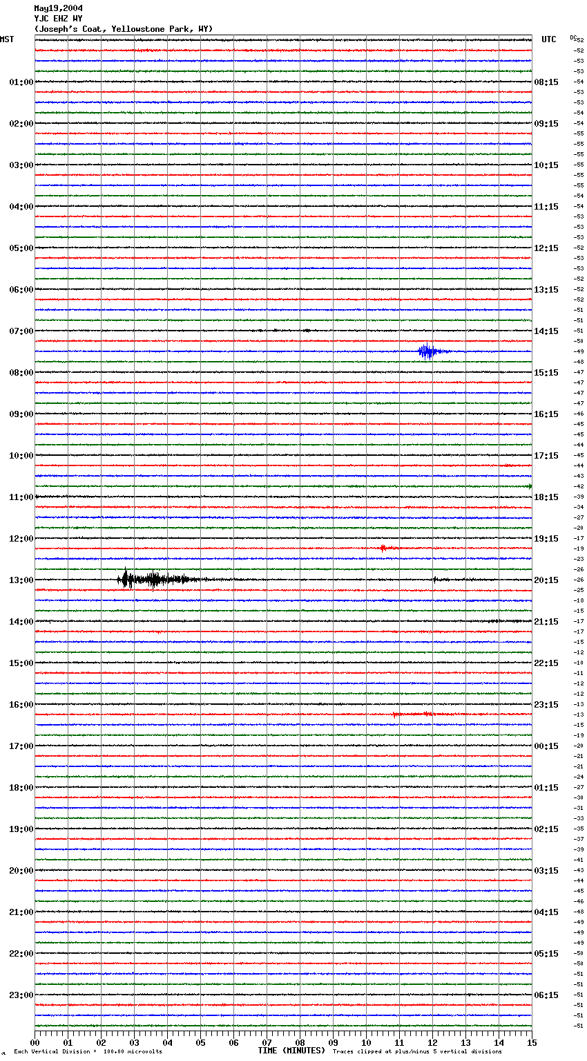This screenshot has width=587, height=1061.
Task: Click the 03 minute tick label on bottom axis
Action: (134, 1043)
